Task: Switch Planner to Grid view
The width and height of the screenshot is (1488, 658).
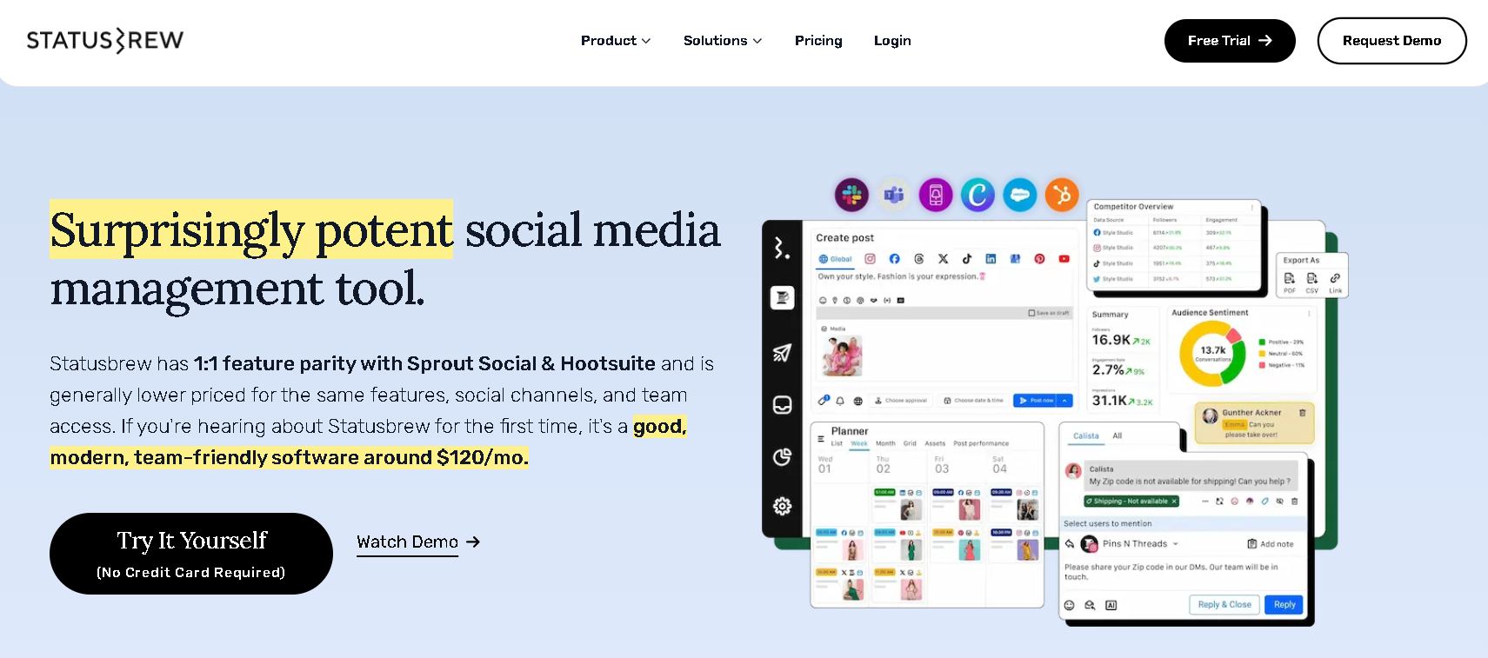Action: [x=910, y=443]
